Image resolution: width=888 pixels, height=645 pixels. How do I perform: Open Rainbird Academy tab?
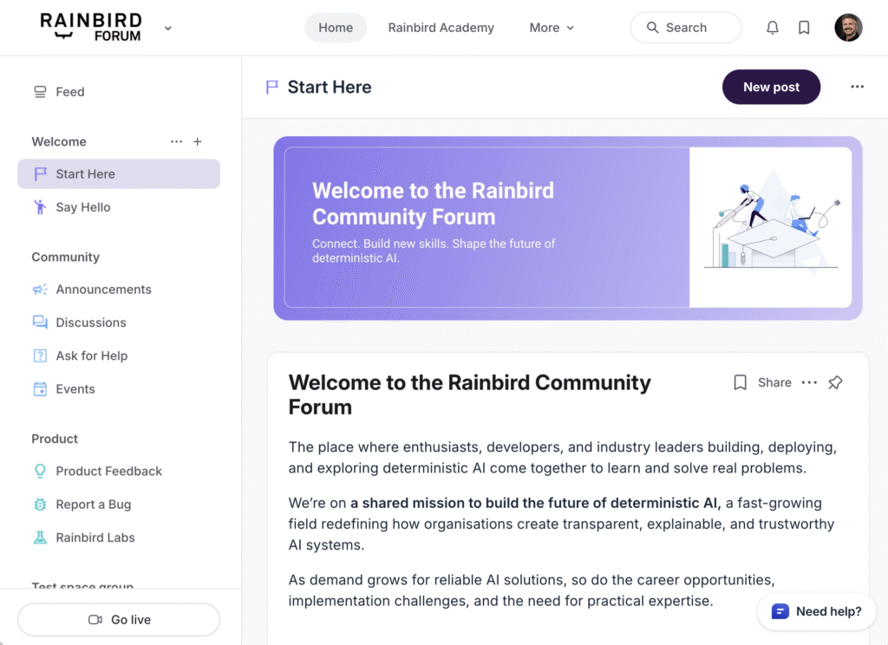click(x=441, y=28)
